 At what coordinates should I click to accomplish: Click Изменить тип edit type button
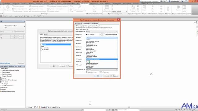pyautogui.click(x=19, y=31)
